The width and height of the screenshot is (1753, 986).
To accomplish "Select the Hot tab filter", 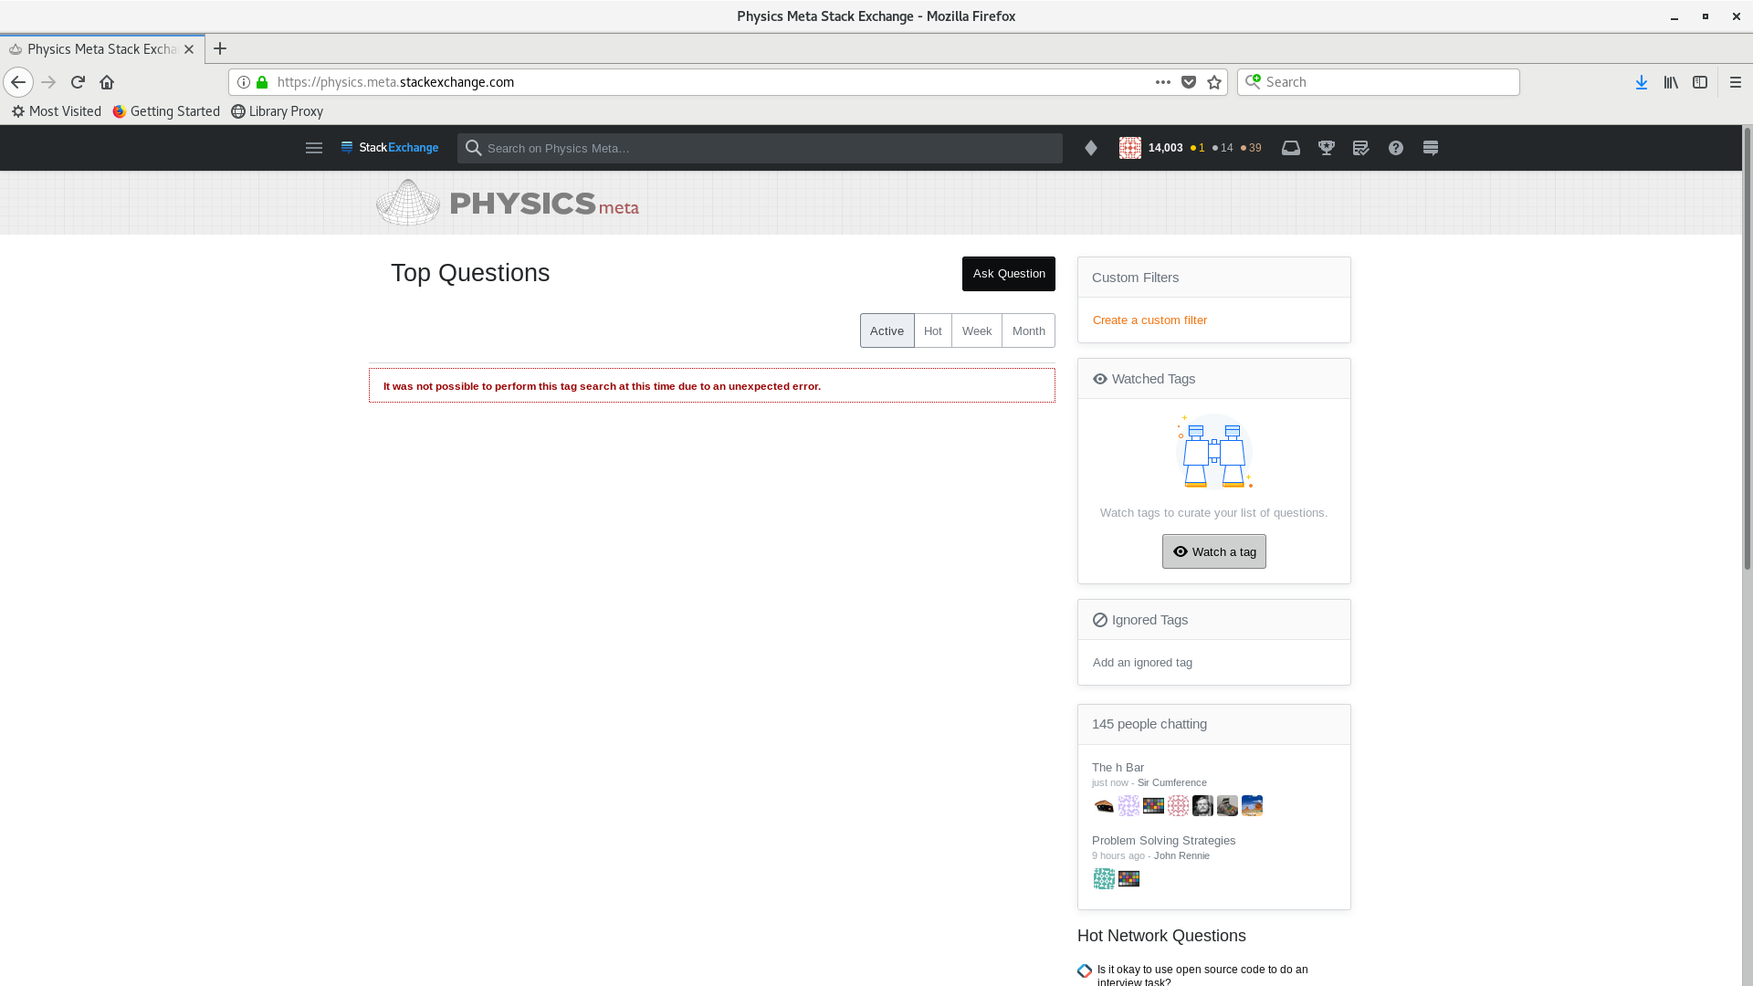I will coord(932,330).
